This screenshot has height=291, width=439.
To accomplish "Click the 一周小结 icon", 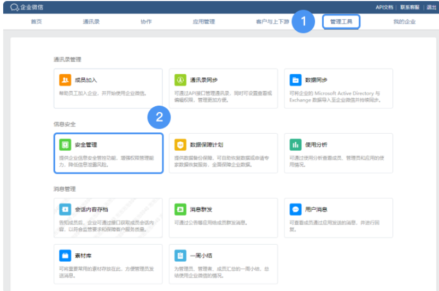I will tap(180, 255).
